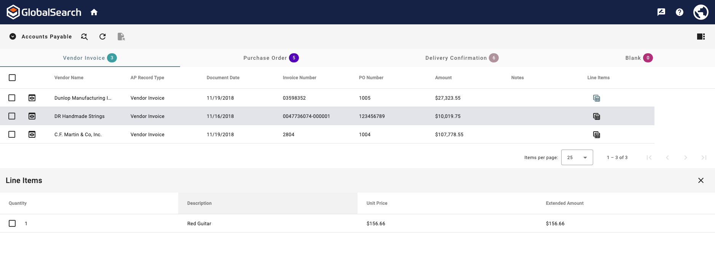Select the Dunlop Manufacturing row checkbox
This screenshot has width=715, height=258.
(x=12, y=98)
